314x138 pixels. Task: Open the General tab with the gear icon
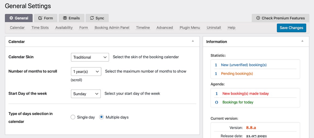[19, 18]
